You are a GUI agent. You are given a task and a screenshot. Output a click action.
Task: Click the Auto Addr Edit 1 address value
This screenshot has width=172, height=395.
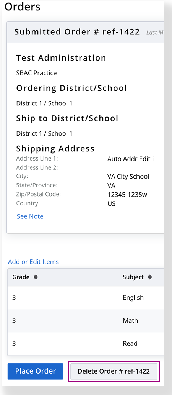[x=131, y=159]
